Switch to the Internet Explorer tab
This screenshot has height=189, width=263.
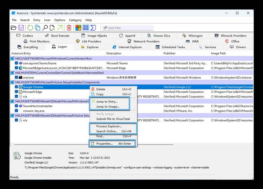click(127, 47)
